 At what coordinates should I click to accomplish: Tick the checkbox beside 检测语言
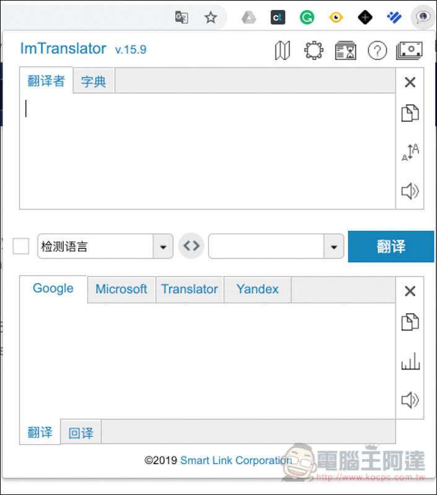(21, 246)
